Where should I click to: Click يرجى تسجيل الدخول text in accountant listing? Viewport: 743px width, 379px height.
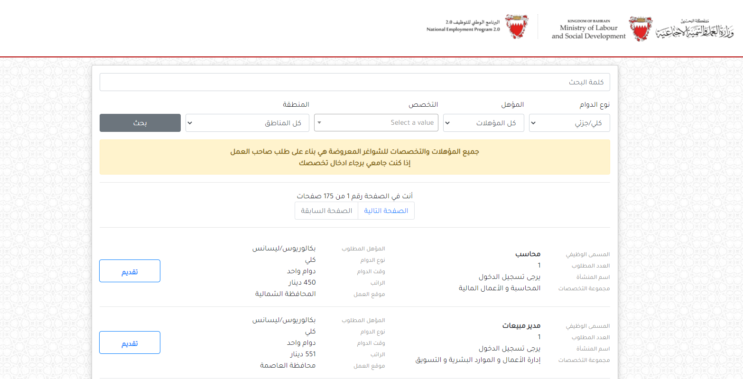click(x=509, y=277)
